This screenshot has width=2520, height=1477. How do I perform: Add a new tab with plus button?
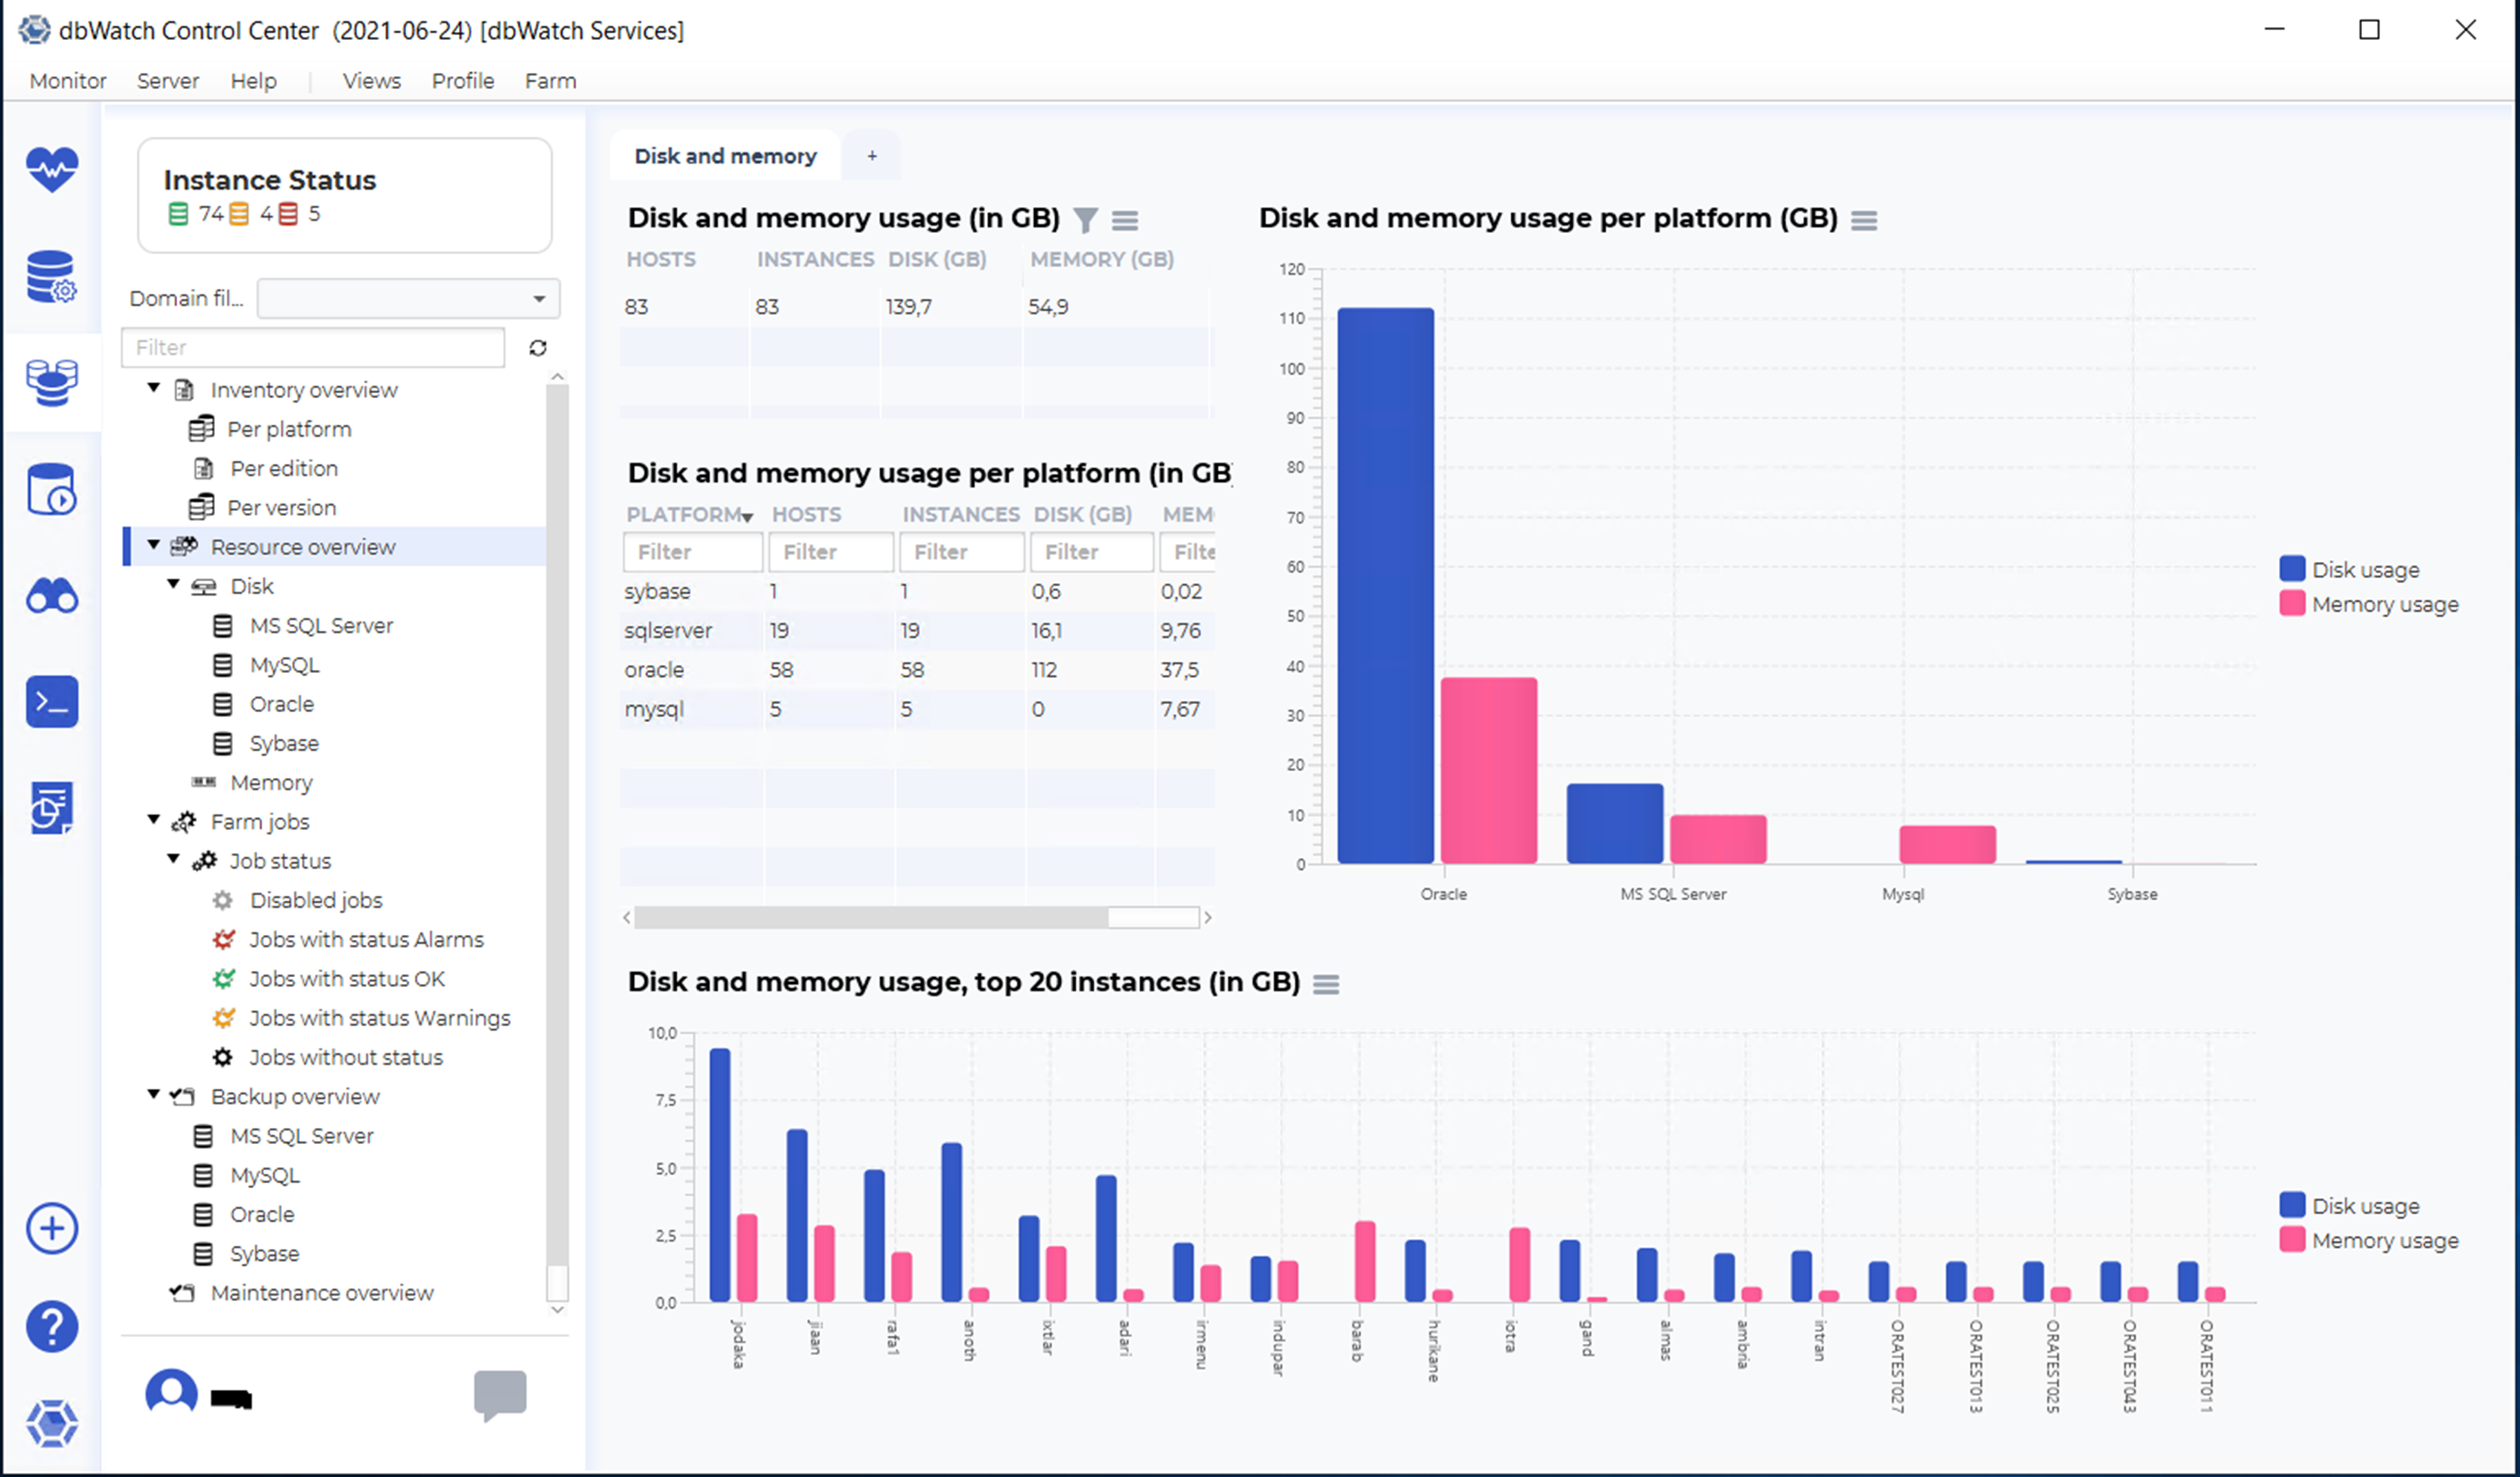pos(871,155)
